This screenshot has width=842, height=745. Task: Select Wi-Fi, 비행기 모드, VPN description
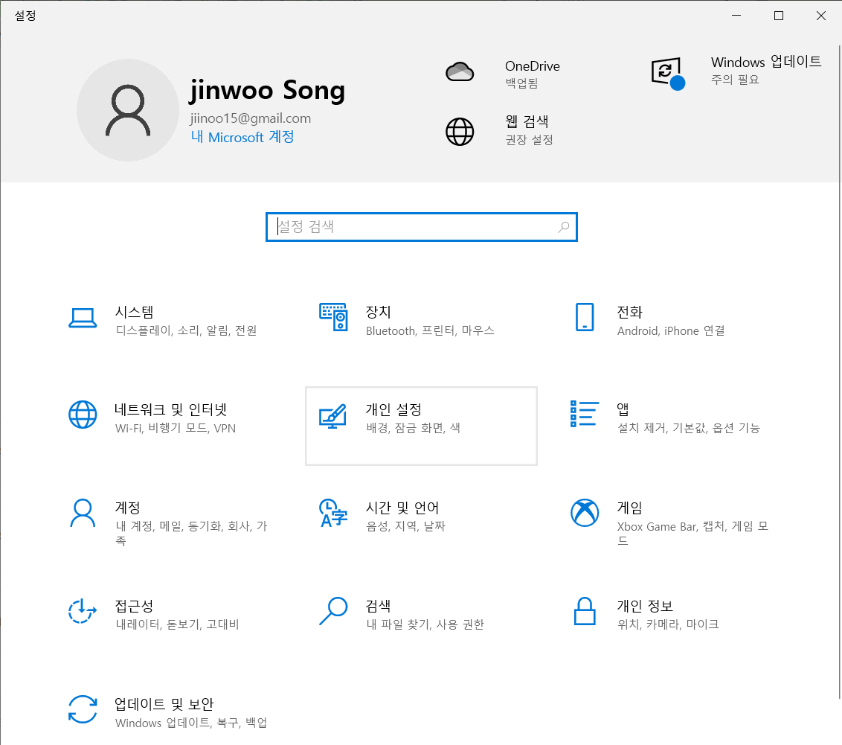(x=175, y=428)
